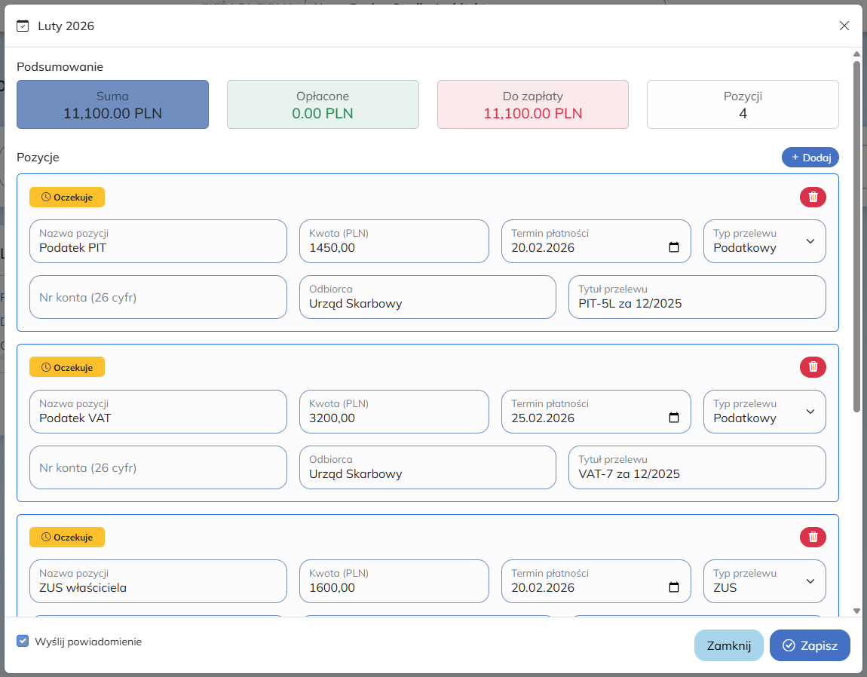Close the Luty 2026 dialog with X
867x677 pixels.
click(x=844, y=26)
